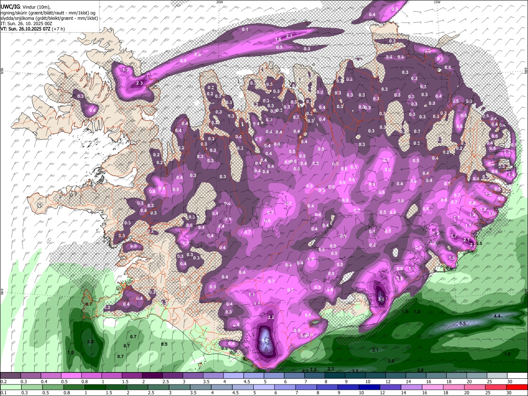The height and width of the screenshot is (396, 528).
Task: Click the 'IT: Sun. 26. 10. 2025 00Z' init time
Action: [26, 24]
